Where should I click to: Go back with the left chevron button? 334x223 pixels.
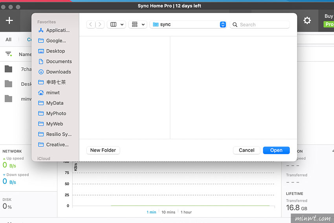point(91,24)
